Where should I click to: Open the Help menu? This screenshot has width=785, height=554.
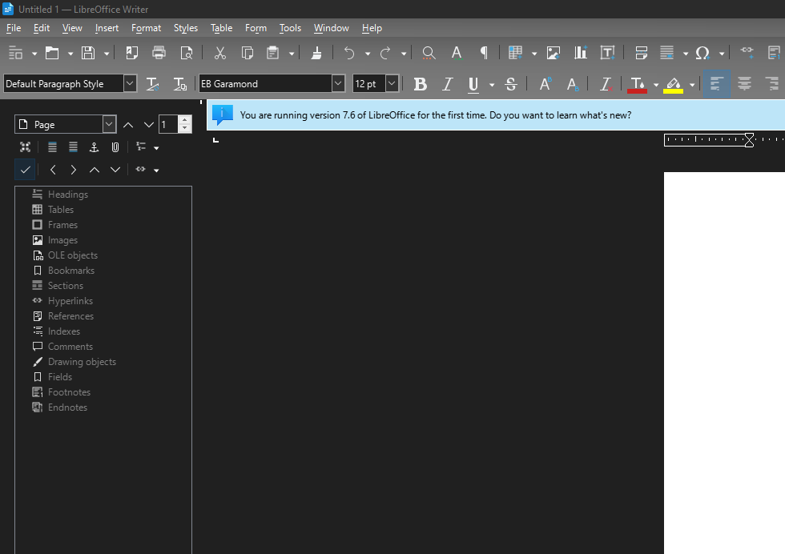click(372, 28)
